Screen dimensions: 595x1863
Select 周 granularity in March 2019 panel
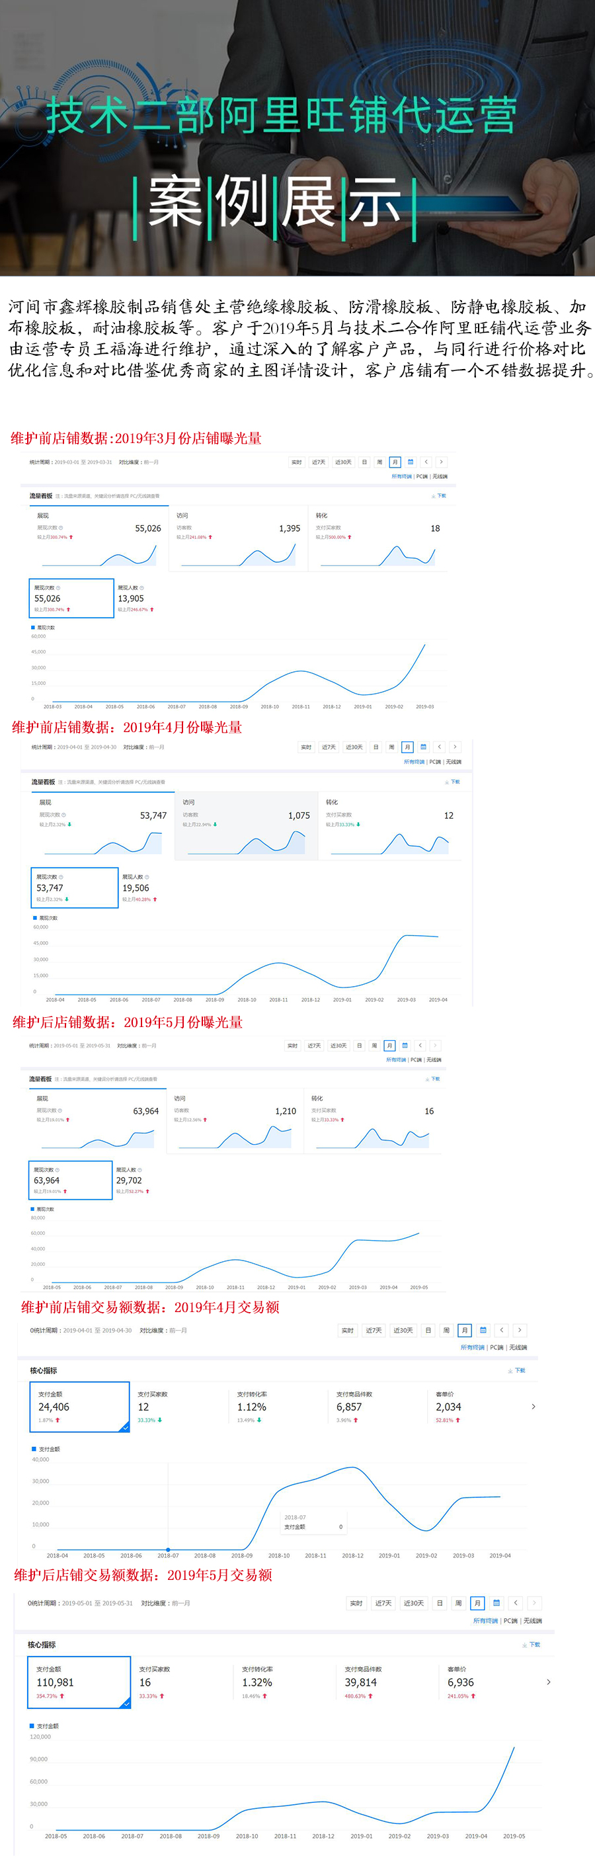click(379, 462)
